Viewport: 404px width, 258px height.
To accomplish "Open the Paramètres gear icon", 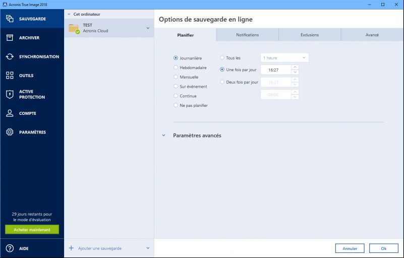I will (x=10, y=132).
